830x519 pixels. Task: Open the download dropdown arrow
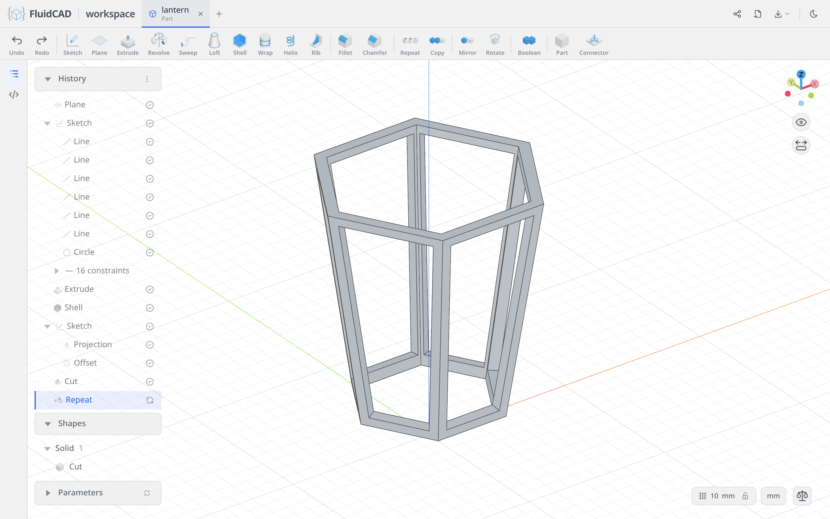[787, 14]
